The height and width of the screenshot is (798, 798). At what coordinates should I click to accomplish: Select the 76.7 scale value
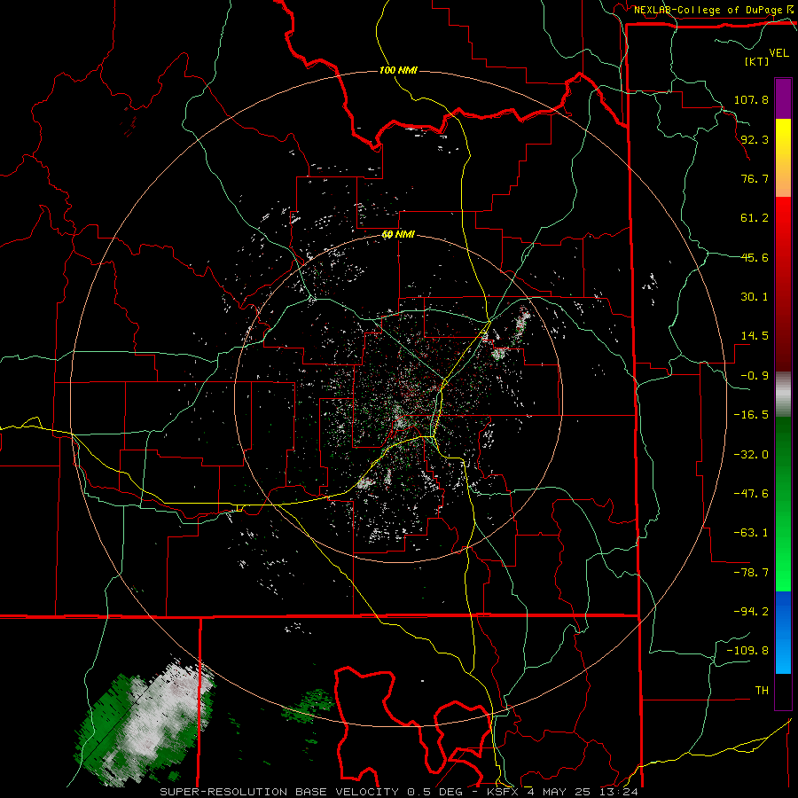[x=755, y=178]
